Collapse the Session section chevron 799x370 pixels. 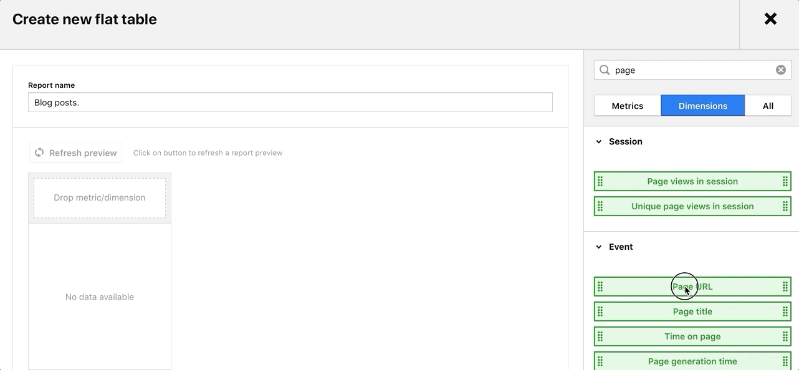click(599, 142)
